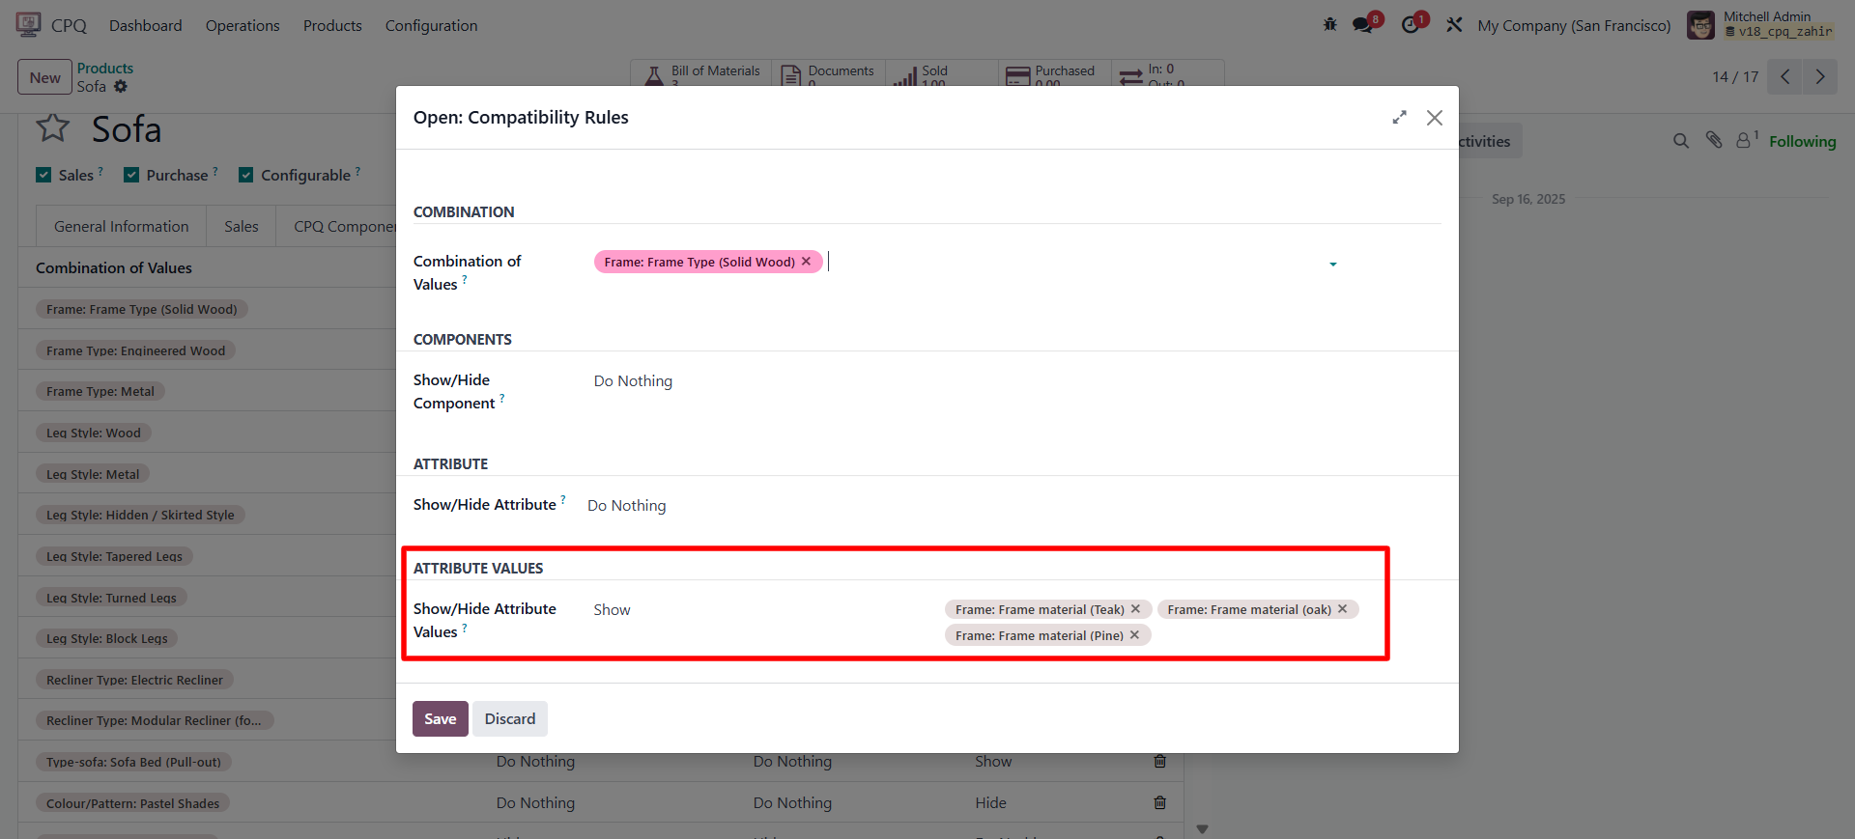
Task: Uncheck the Sales checkbox
Action: click(x=43, y=175)
